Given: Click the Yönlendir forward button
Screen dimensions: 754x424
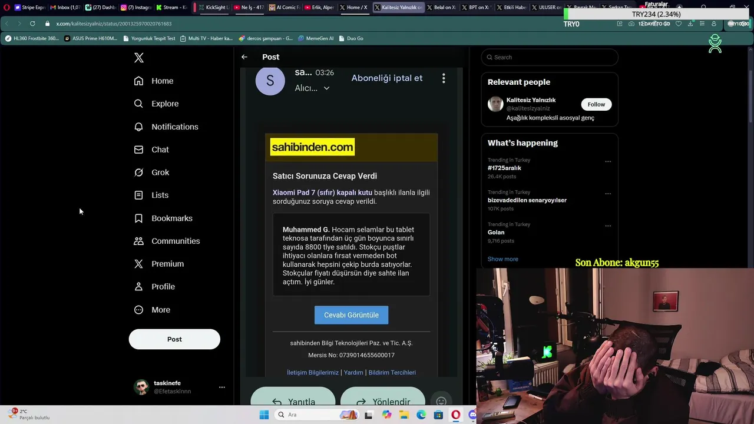Looking at the screenshot, I should (383, 397).
